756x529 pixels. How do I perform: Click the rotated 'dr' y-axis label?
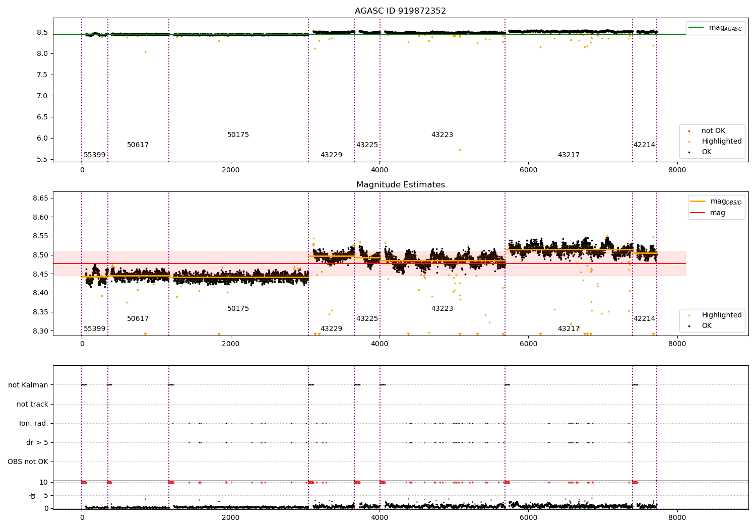(33, 495)
